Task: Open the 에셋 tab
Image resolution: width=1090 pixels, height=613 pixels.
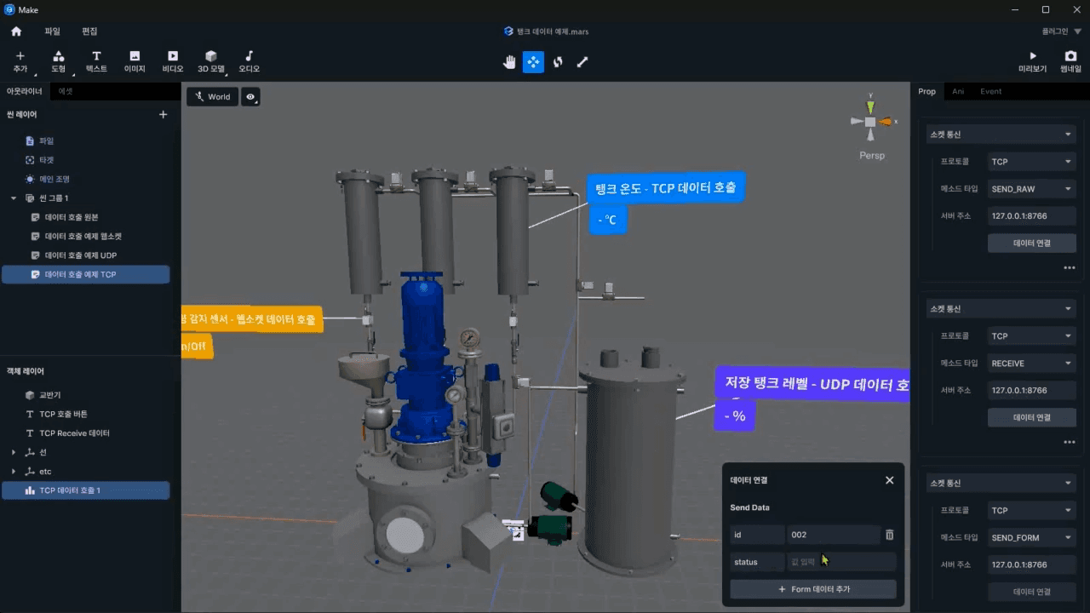Action: click(x=66, y=91)
